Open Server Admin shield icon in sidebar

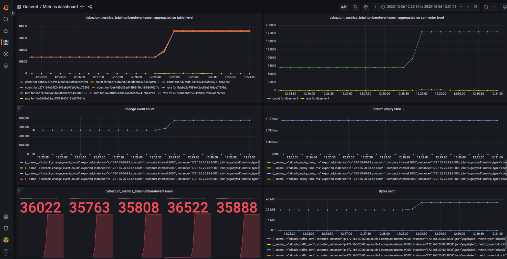point(6,228)
